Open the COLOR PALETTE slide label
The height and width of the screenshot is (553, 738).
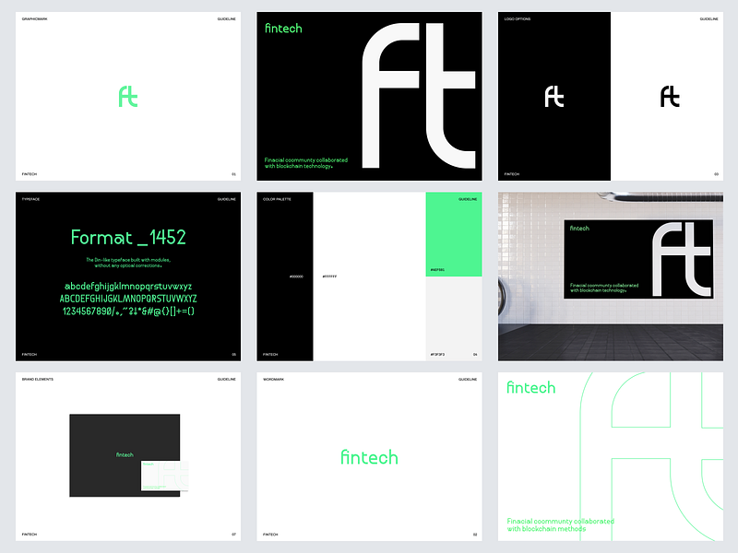277,197
